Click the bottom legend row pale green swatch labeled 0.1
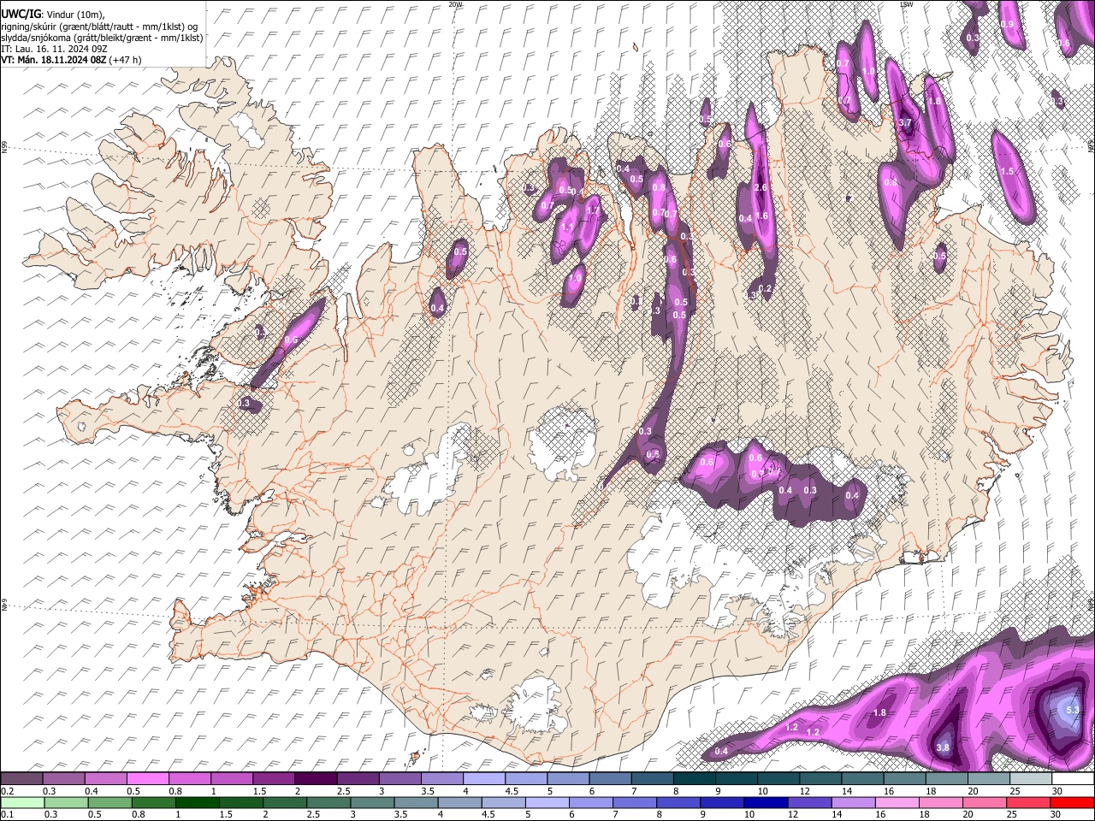Viewport: 1095px width, 821px height. [x=22, y=802]
